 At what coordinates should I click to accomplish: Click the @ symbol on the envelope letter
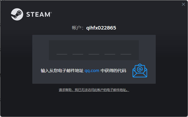click(140, 69)
